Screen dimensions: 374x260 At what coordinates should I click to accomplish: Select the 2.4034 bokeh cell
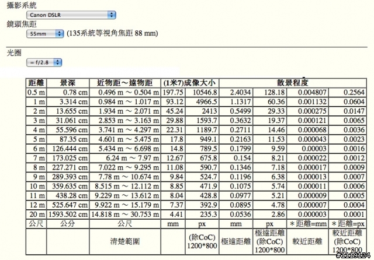[236, 93]
